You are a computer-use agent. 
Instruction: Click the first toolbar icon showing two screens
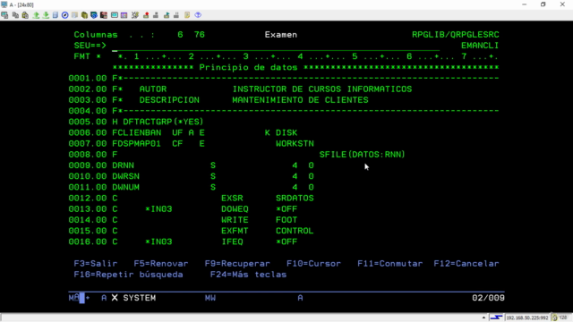click(4, 15)
